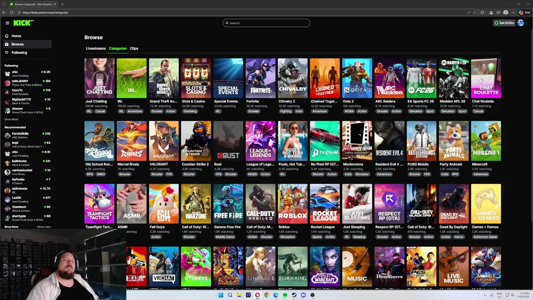This screenshot has width=533, height=300.
Task: Open the volume control in system tray
Action: pyautogui.click(x=512, y=295)
